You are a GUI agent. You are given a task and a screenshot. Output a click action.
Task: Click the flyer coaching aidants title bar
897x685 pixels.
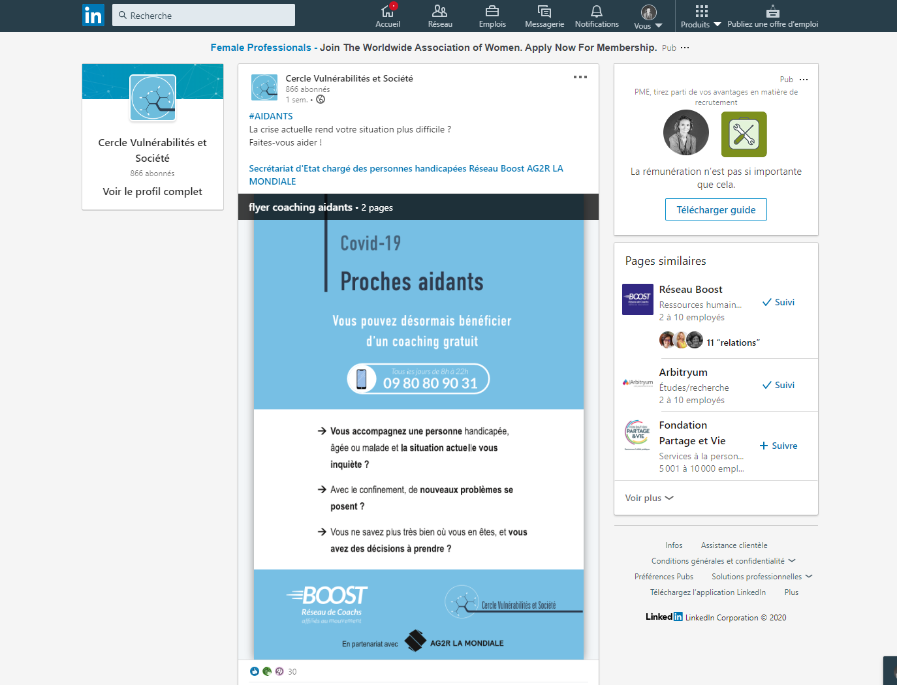tap(418, 207)
